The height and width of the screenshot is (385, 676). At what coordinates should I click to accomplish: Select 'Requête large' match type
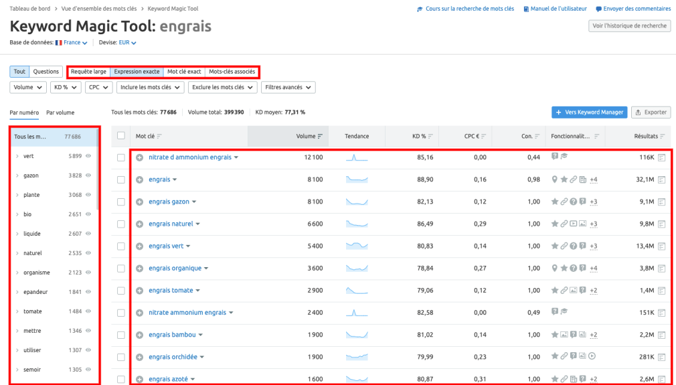point(88,72)
